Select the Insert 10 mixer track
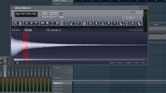 39,73
